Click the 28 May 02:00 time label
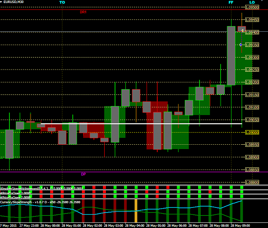Screen dimensions: 268x228 (93, 225)
